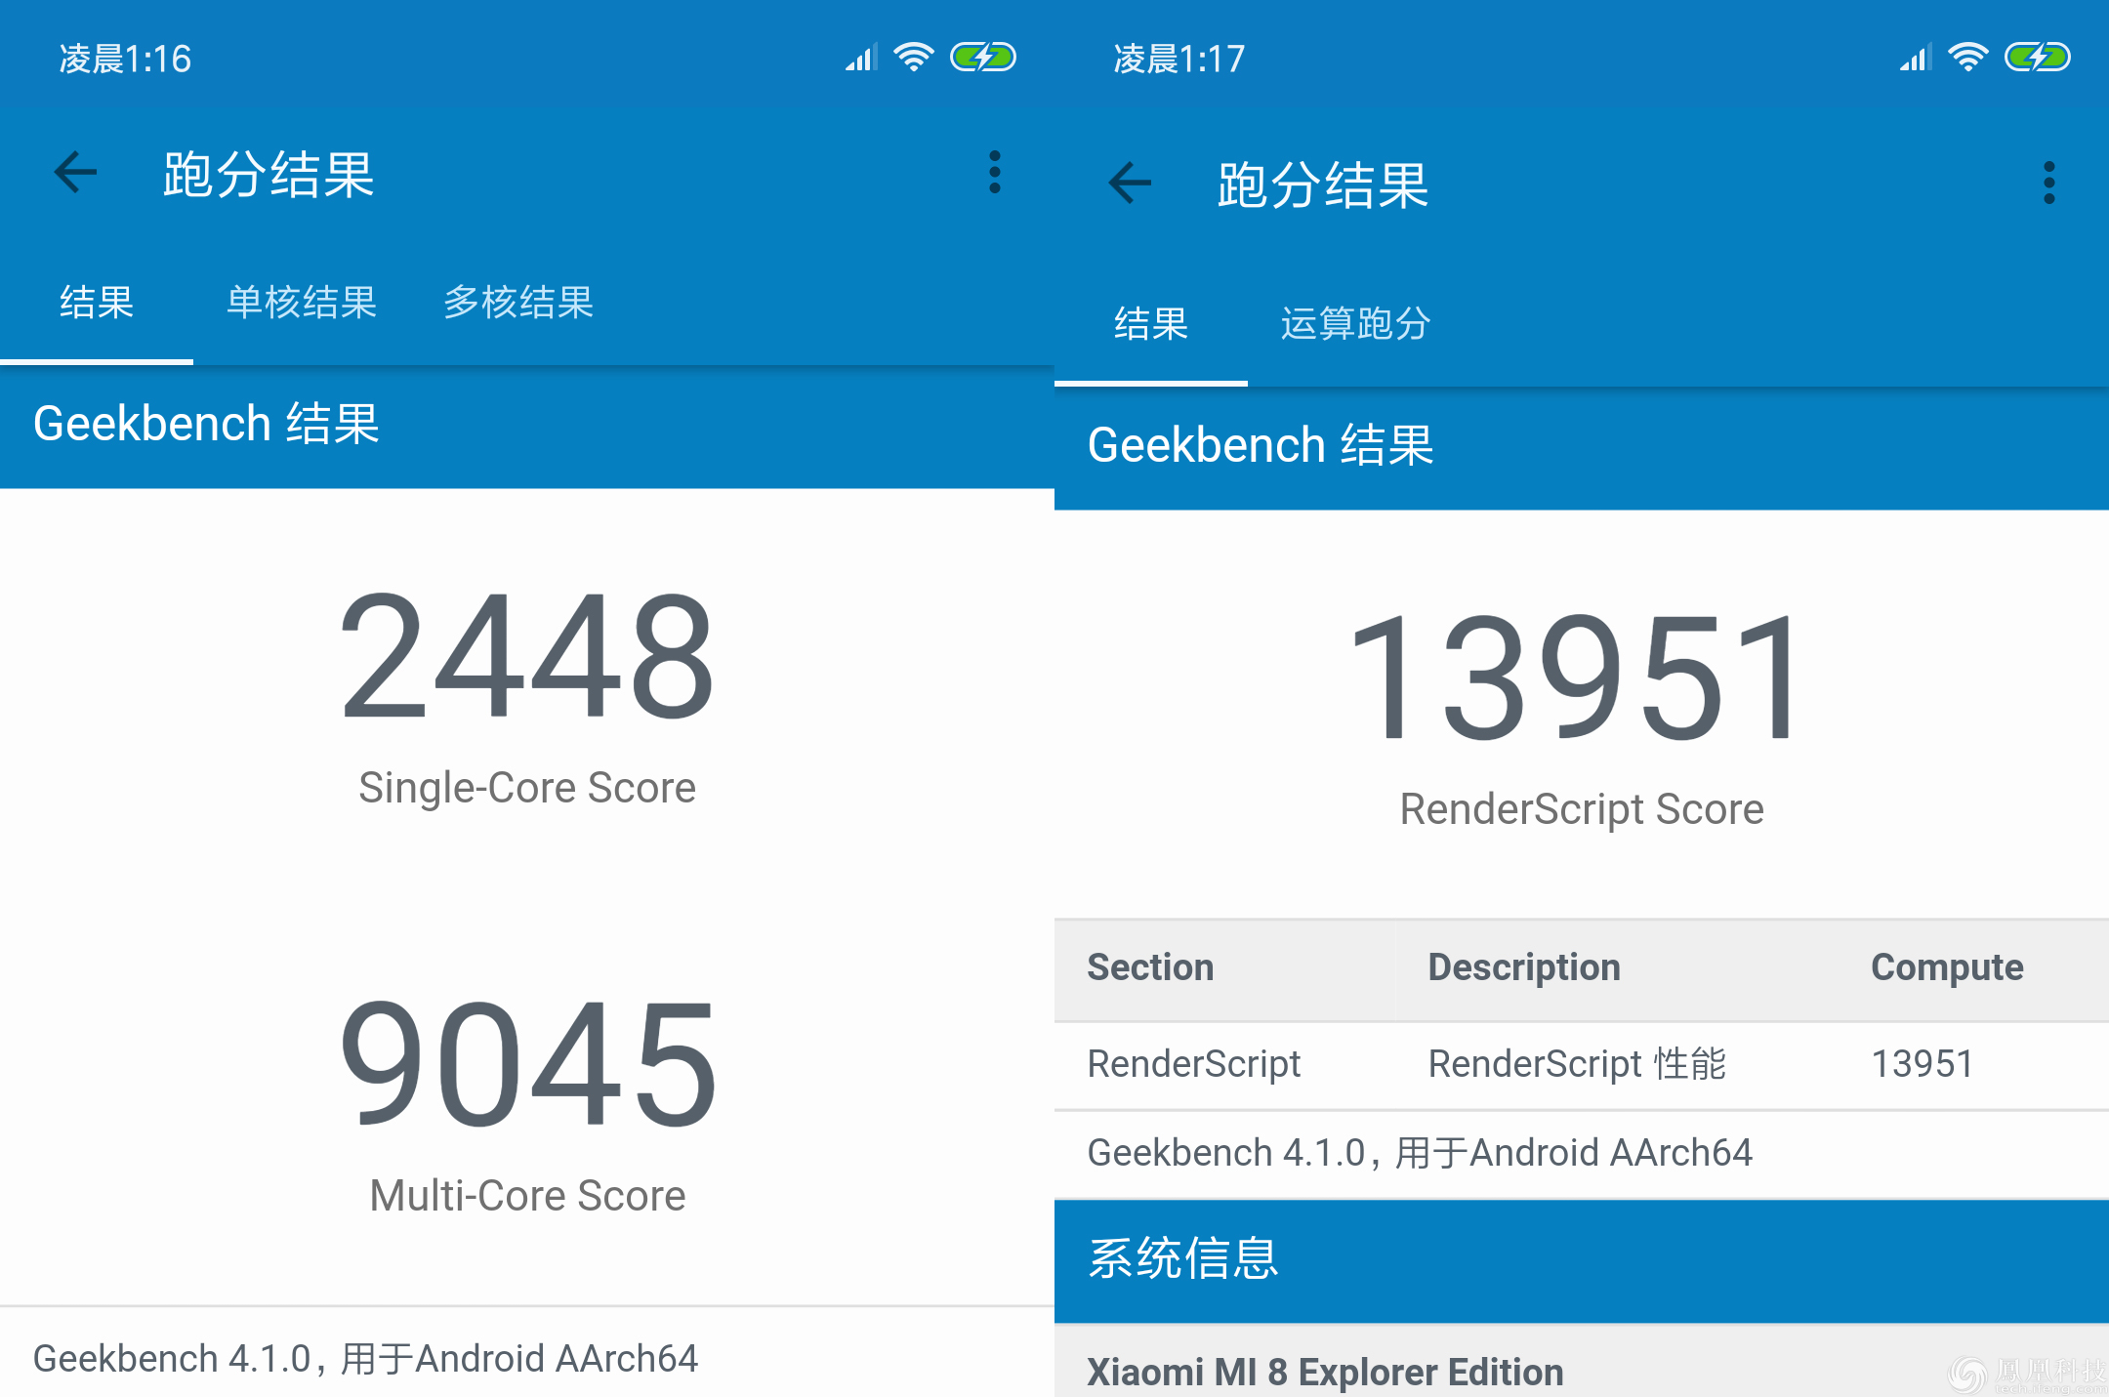
Task: Tap the 2448 single-core score
Action: tap(527, 657)
